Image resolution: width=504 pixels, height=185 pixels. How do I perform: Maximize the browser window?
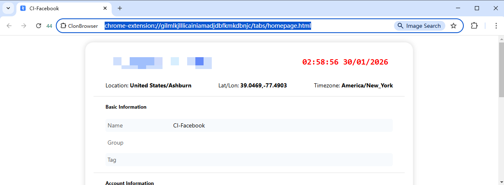tap(477, 8)
